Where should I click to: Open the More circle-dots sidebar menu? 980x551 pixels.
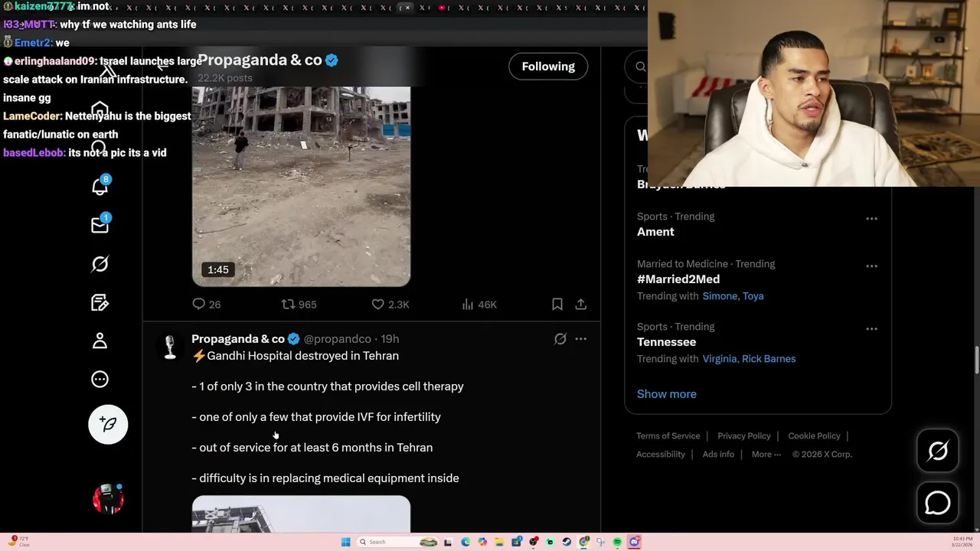tap(100, 379)
